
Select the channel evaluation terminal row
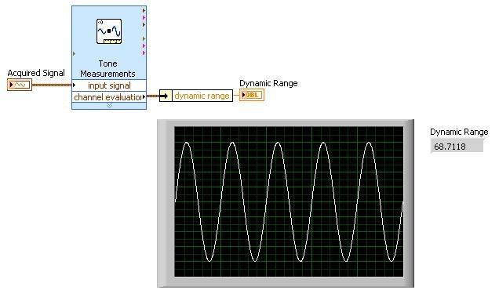pos(109,97)
